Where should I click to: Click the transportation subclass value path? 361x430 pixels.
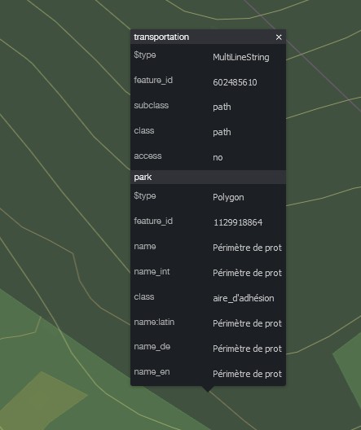click(x=222, y=107)
